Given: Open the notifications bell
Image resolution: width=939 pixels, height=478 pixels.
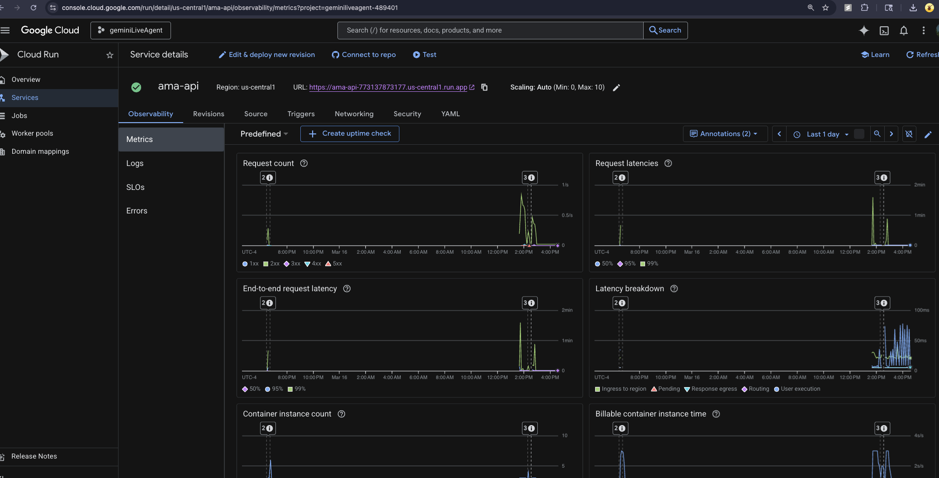Looking at the screenshot, I should (904, 30).
